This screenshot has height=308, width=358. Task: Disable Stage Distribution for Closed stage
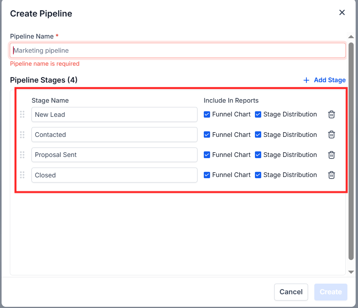click(258, 175)
